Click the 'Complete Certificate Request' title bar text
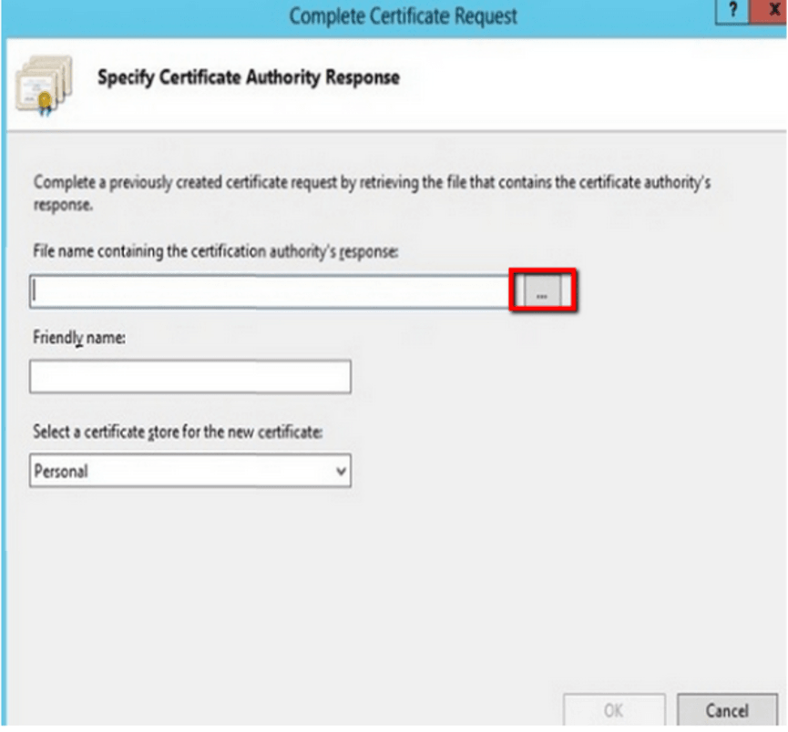 pos(403,16)
